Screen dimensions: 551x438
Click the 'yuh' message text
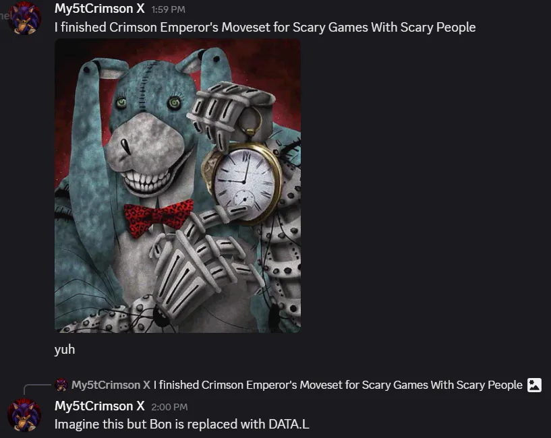coord(65,350)
